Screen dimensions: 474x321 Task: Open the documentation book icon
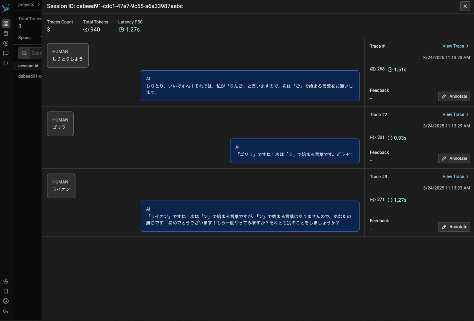pos(6,291)
